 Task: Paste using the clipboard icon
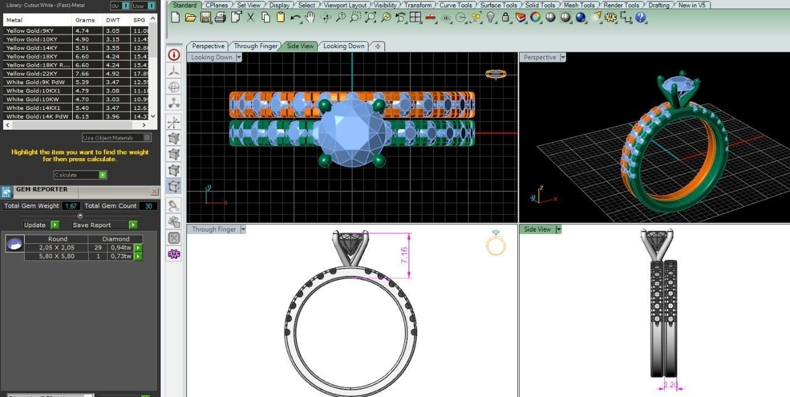pos(280,17)
